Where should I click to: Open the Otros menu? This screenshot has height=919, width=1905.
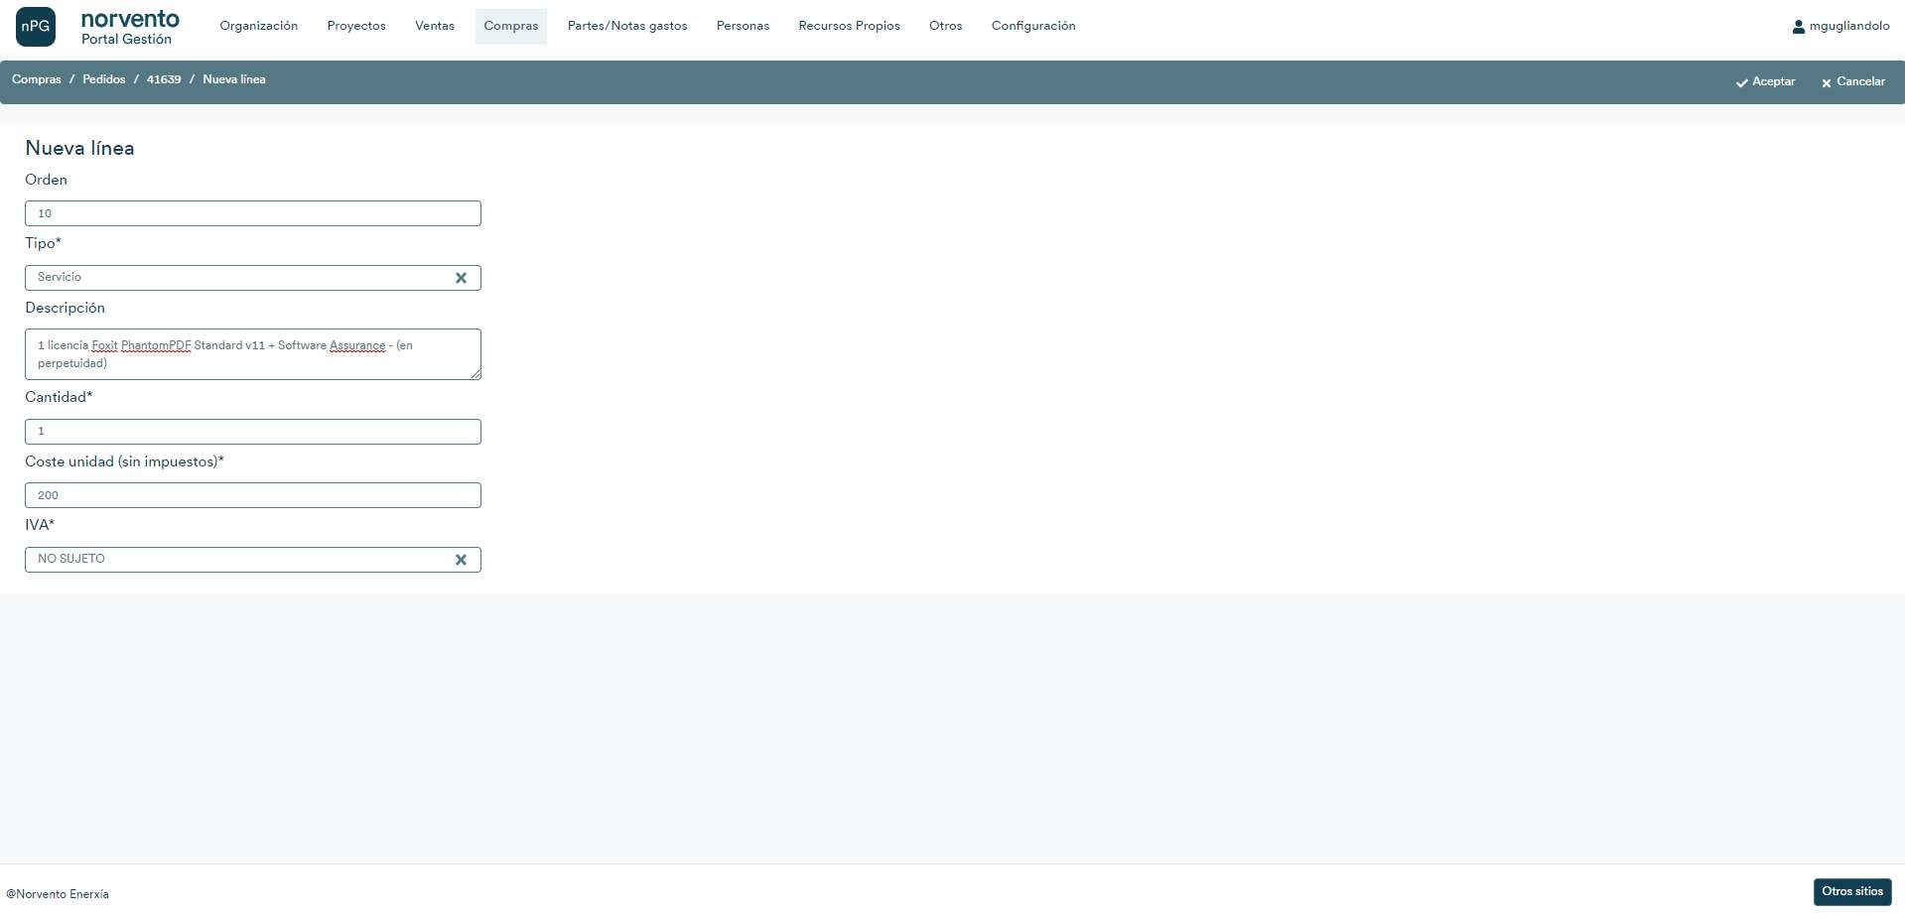point(946,26)
